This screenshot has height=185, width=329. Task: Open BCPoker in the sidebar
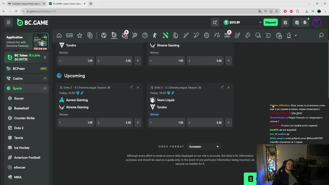coord(26,69)
